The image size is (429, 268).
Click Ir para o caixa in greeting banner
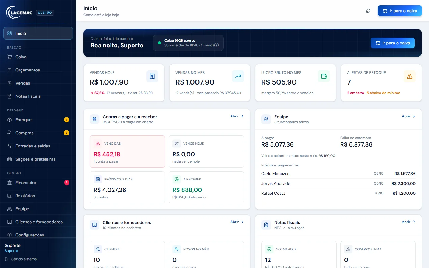point(393,43)
